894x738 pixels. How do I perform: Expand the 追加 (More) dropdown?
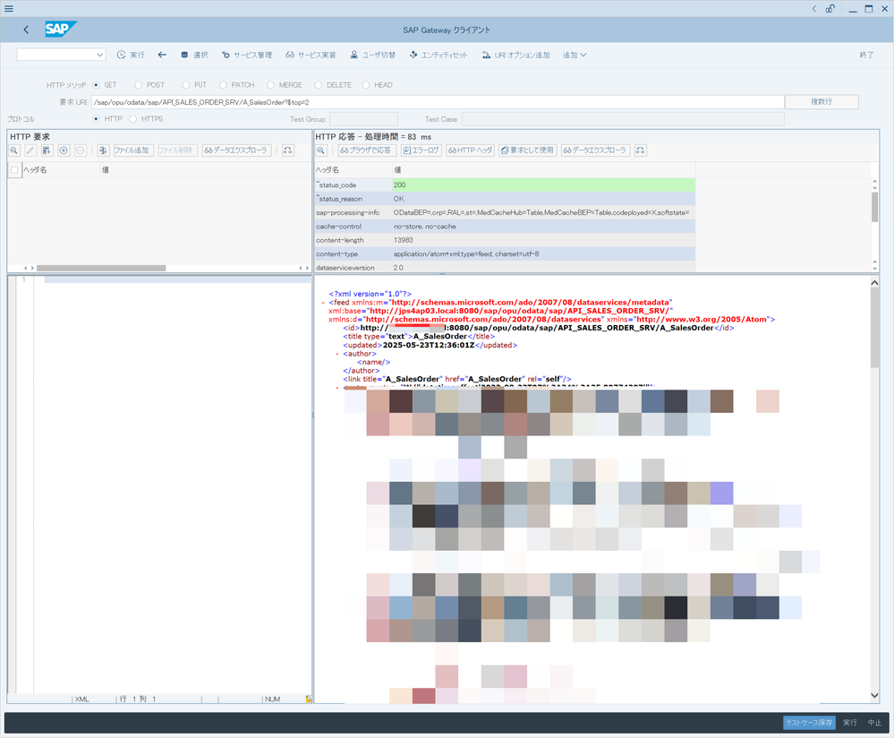point(575,55)
